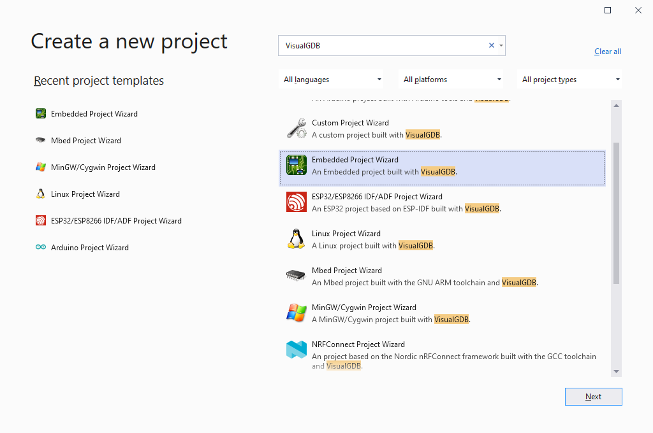653x433 pixels.
Task: Select Linux Project Wizard title in the results list
Action: pos(346,234)
